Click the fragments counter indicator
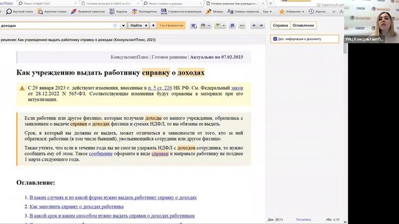Viewport: 399px width, 224px height. pos(171,26)
